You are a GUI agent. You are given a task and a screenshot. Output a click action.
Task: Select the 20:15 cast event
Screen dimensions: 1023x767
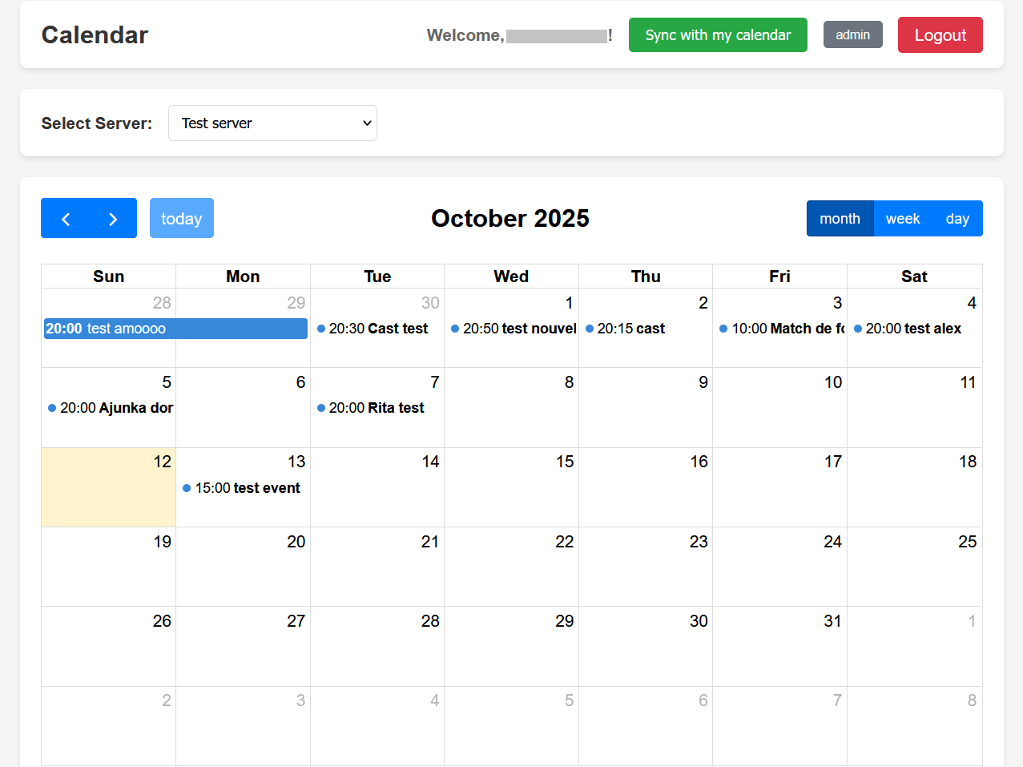[x=630, y=329]
